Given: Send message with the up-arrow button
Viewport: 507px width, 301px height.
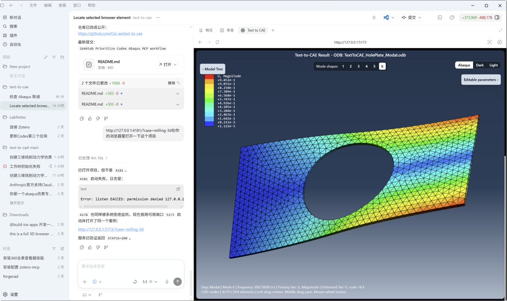Looking at the screenshot, I should coord(177,282).
